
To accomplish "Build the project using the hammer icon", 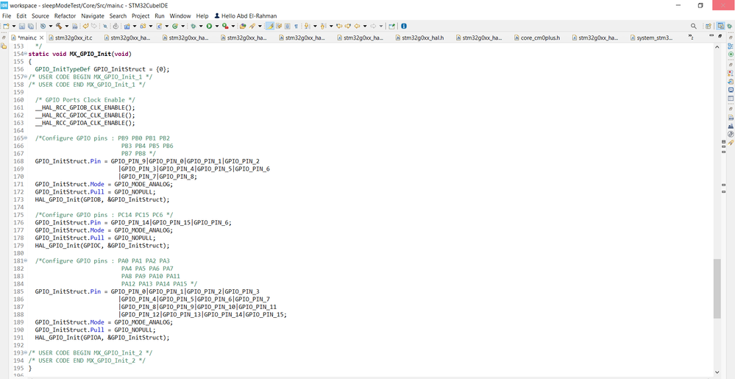I will click(x=59, y=26).
